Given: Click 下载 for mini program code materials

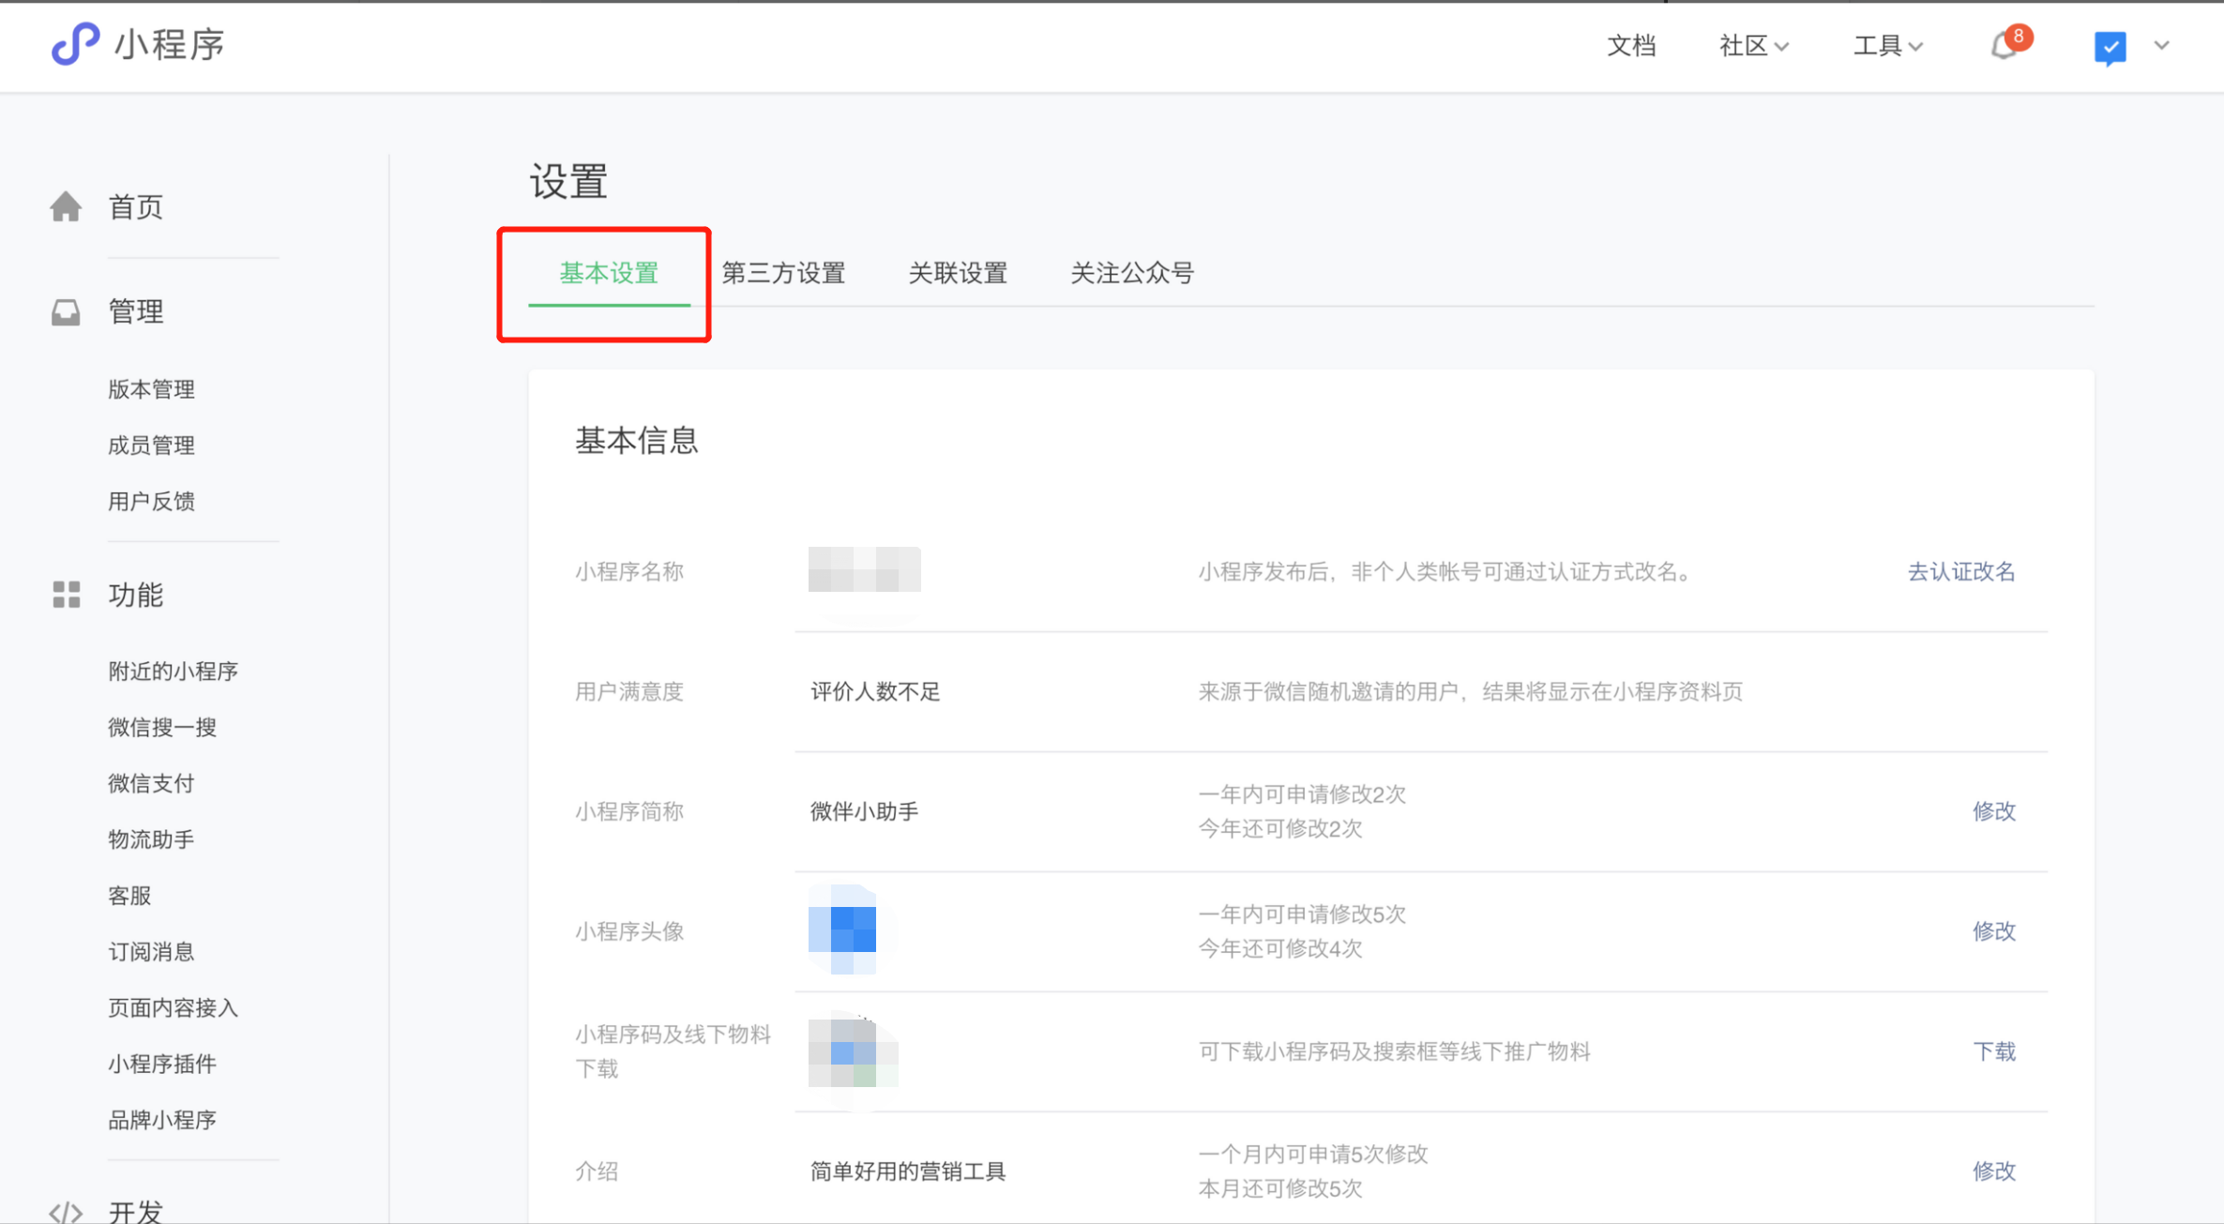Looking at the screenshot, I should [x=1993, y=1051].
